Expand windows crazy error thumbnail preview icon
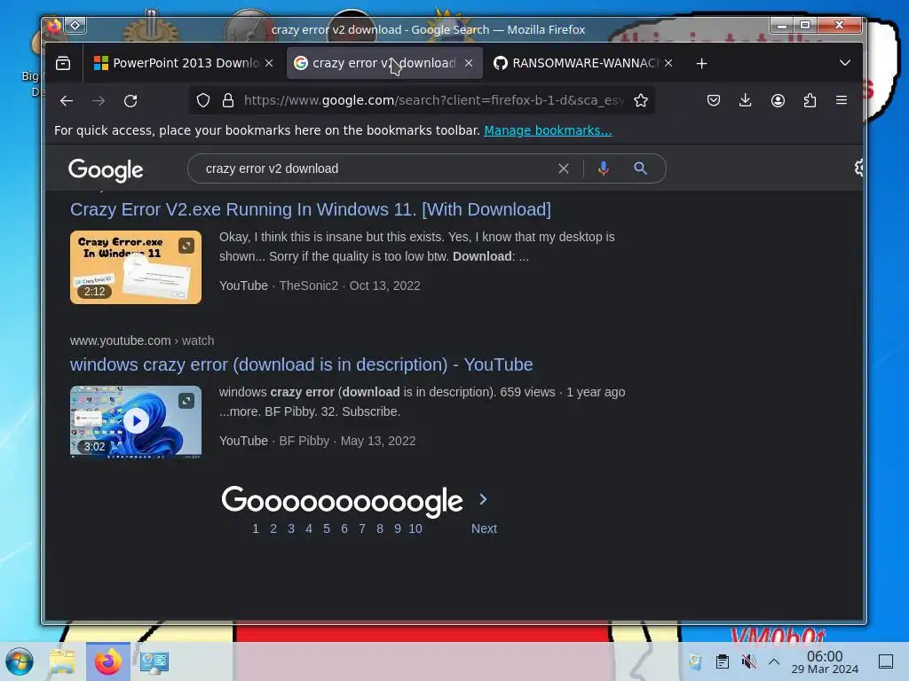909x681 pixels. (x=186, y=401)
